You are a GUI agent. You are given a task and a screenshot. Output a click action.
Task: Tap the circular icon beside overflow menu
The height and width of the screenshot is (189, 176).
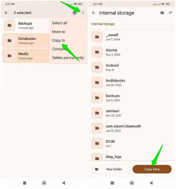click(x=75, y=13)
